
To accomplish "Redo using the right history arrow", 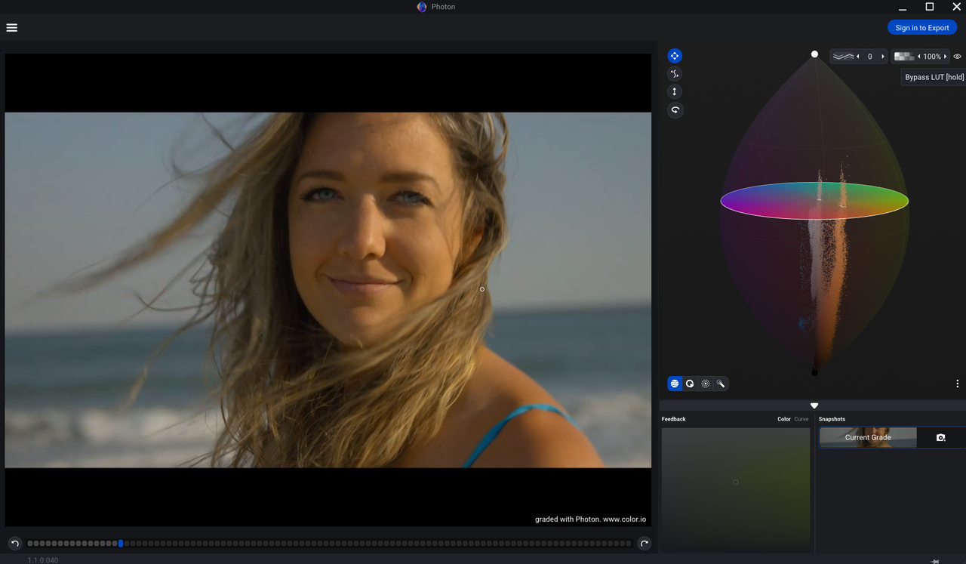I will (644, 544).
